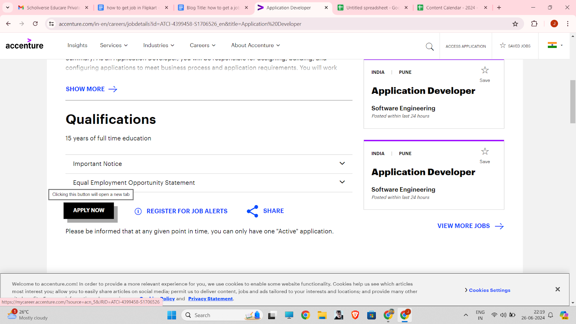
Task: Click the Apply Now button
Action: [x=89, y=210]
